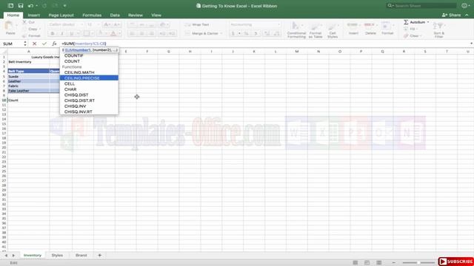This screenshot has height=266, width=474.
Task: Switch to the Styles sheet tab
Action: coord(57,255)
